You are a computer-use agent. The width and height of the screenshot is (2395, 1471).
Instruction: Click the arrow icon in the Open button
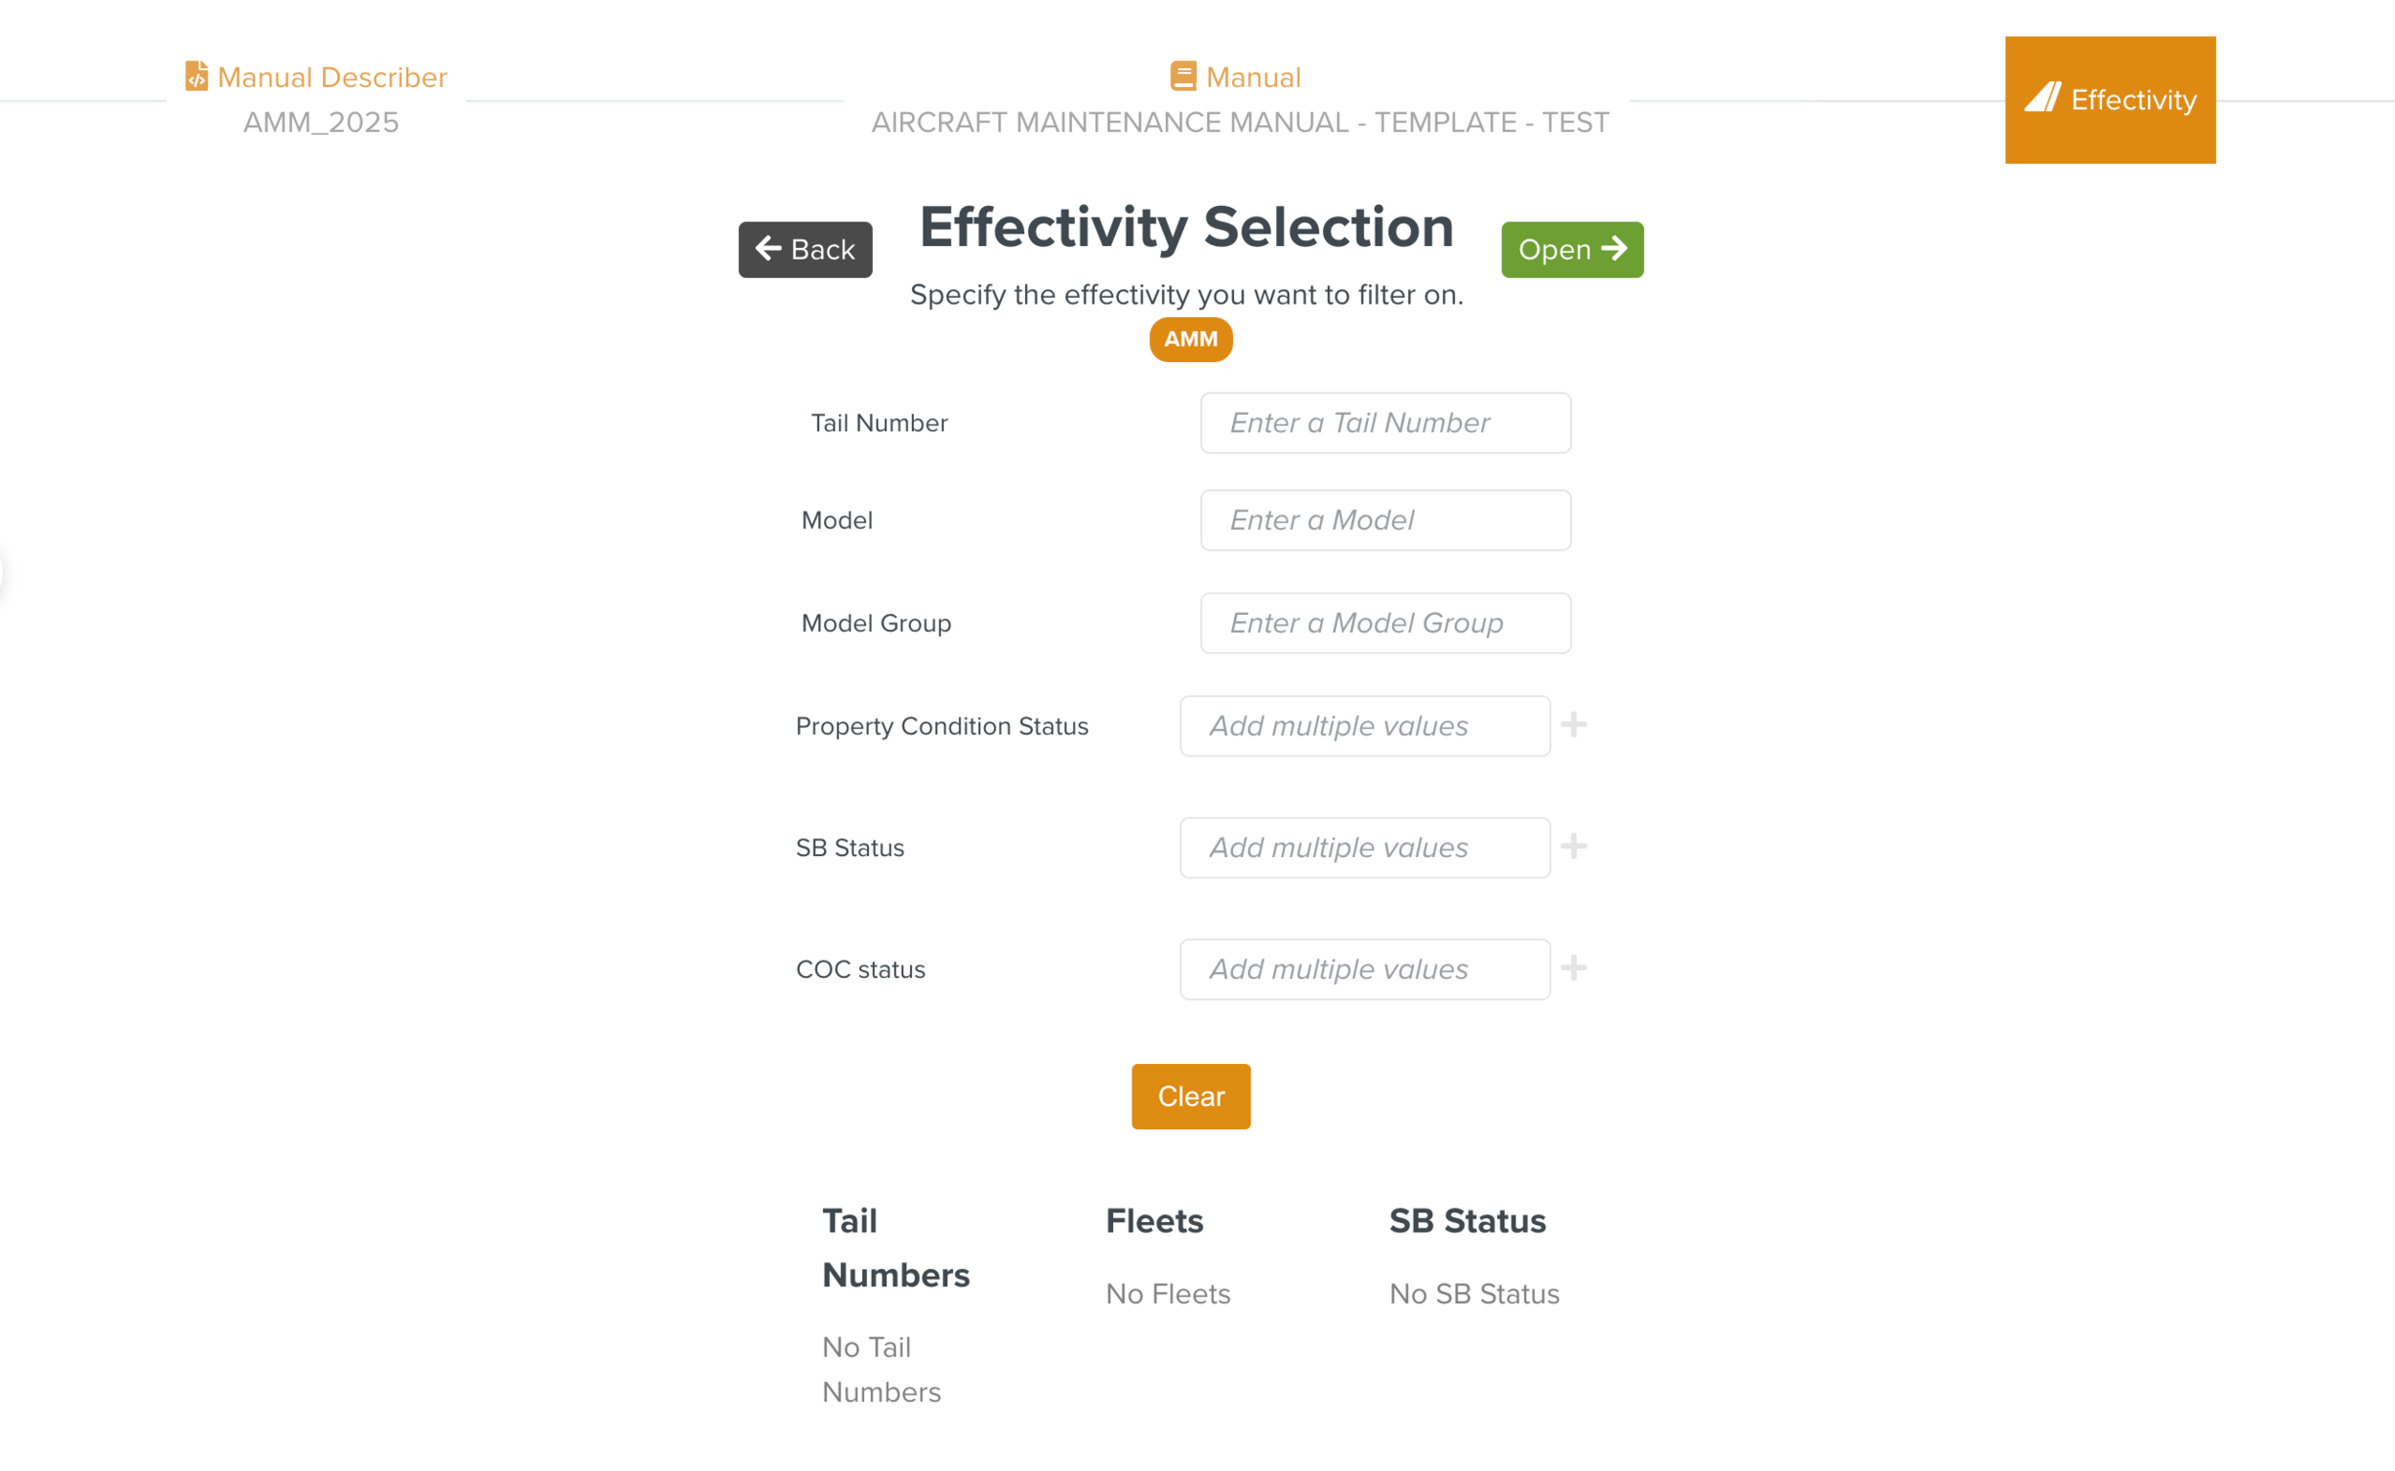[1614, 249]
